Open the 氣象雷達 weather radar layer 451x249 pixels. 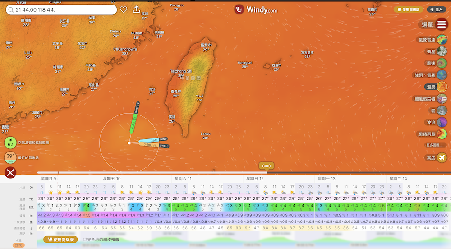point(442,40)
